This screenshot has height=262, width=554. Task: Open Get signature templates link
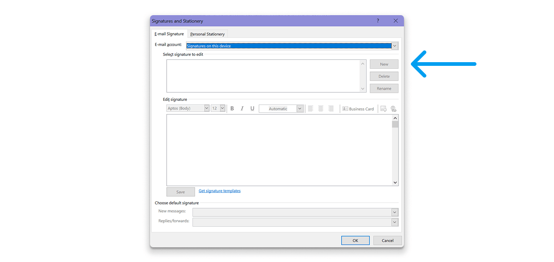pyautogui.click(x=220, y=191)
